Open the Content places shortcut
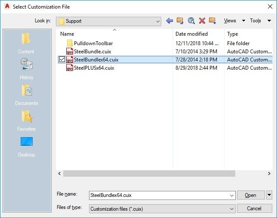The width and height of the screenshot is (277, 218). tap(26, 43)
